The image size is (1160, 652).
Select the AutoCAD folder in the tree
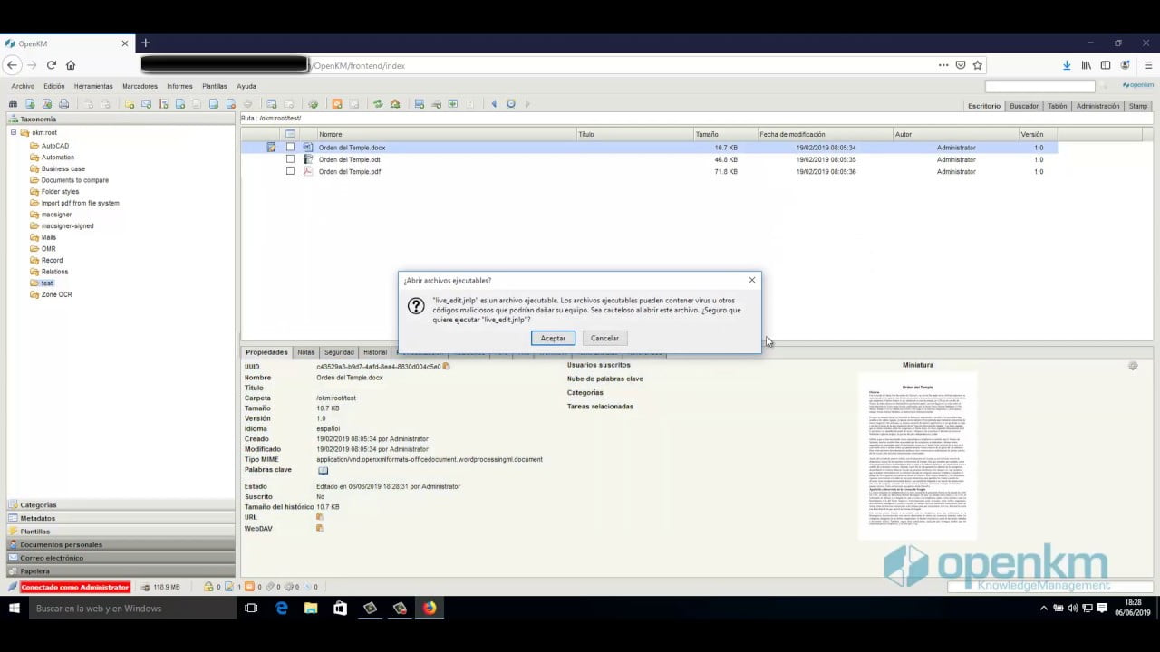pos(54,146)
